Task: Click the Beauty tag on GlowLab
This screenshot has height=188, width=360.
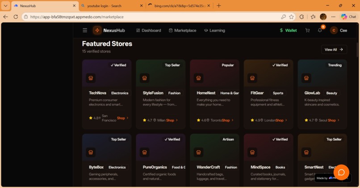Action: click(x=331, y=93)
